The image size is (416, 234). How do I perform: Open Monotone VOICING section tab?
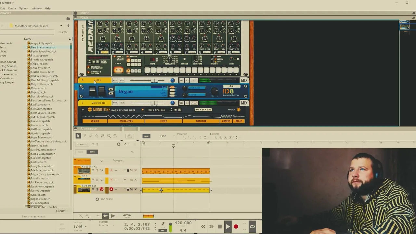pyautogui.click(x=95, y=121)
